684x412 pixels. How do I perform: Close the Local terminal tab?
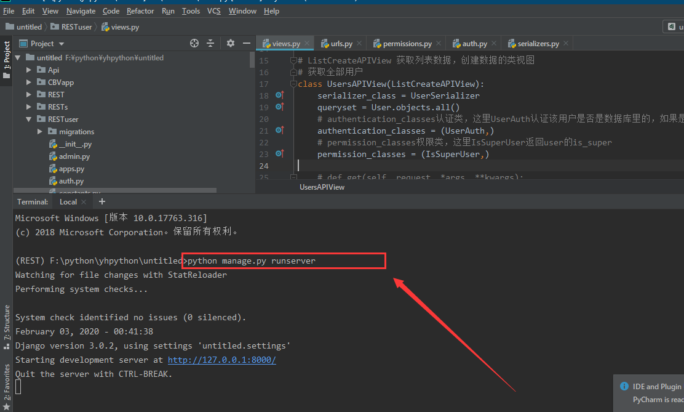point(84,202)
